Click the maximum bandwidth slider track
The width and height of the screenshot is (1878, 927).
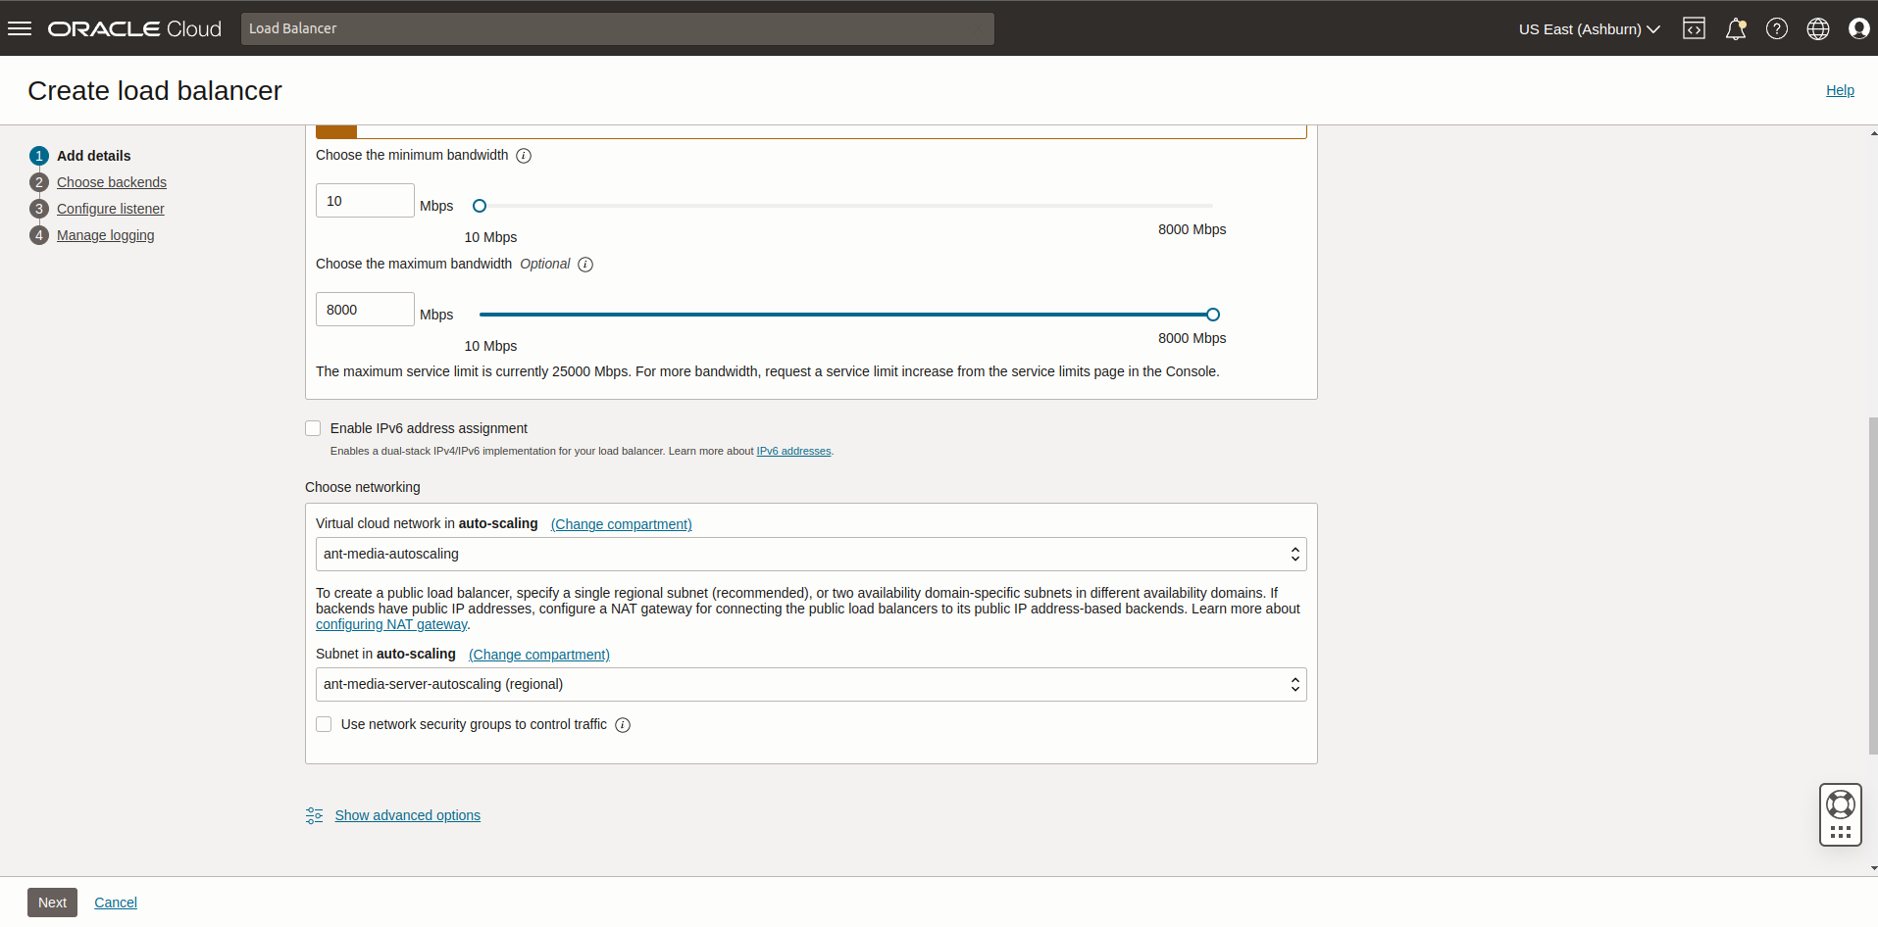(845, 315)
